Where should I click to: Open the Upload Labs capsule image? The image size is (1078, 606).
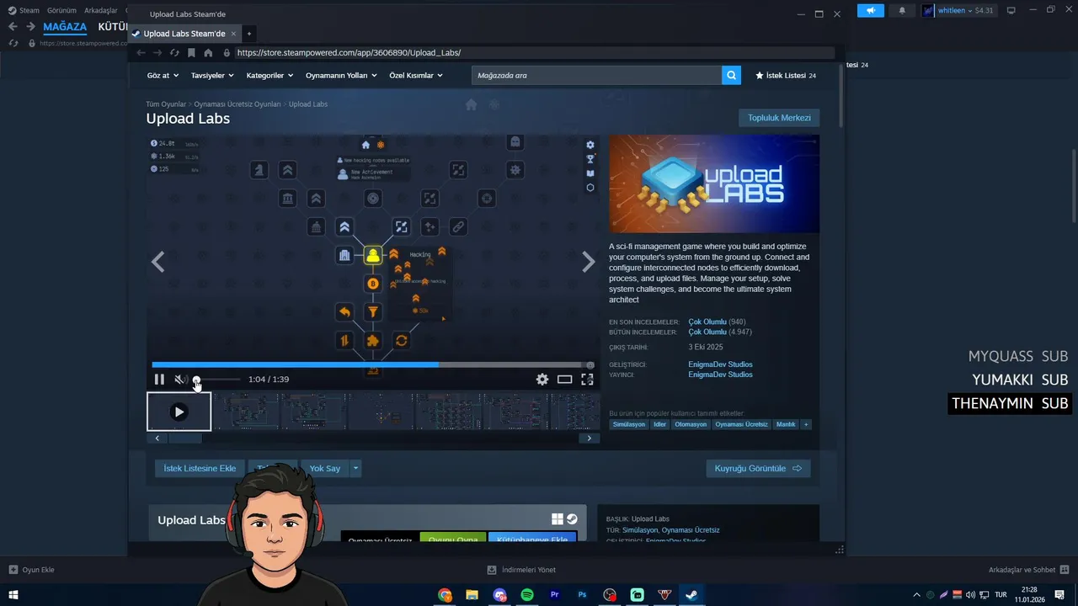pyautogui.click(x=714, y=184)
